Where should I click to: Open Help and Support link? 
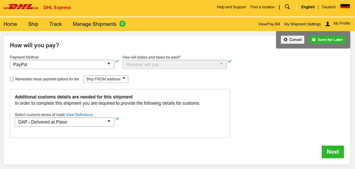pos(231,7)
